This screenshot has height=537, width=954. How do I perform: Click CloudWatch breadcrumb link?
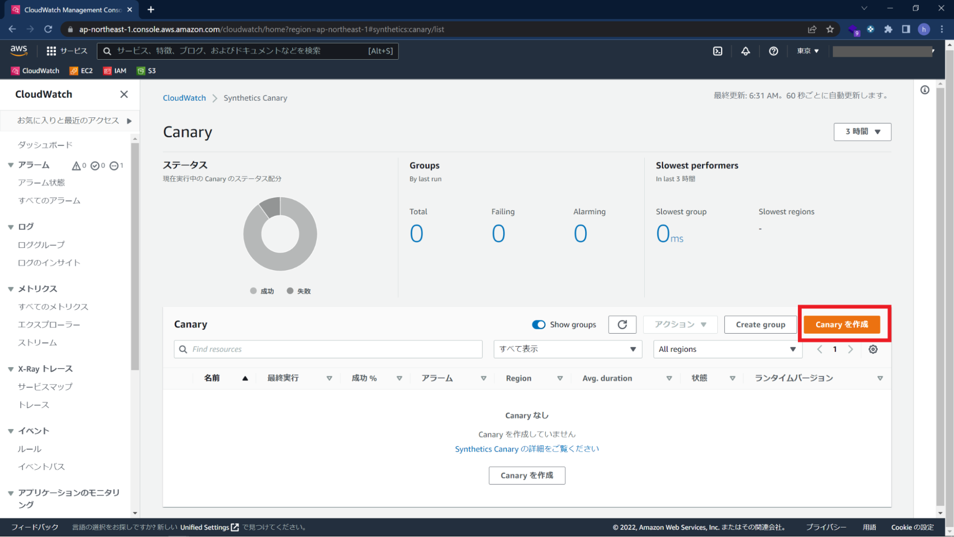point(184,98)
